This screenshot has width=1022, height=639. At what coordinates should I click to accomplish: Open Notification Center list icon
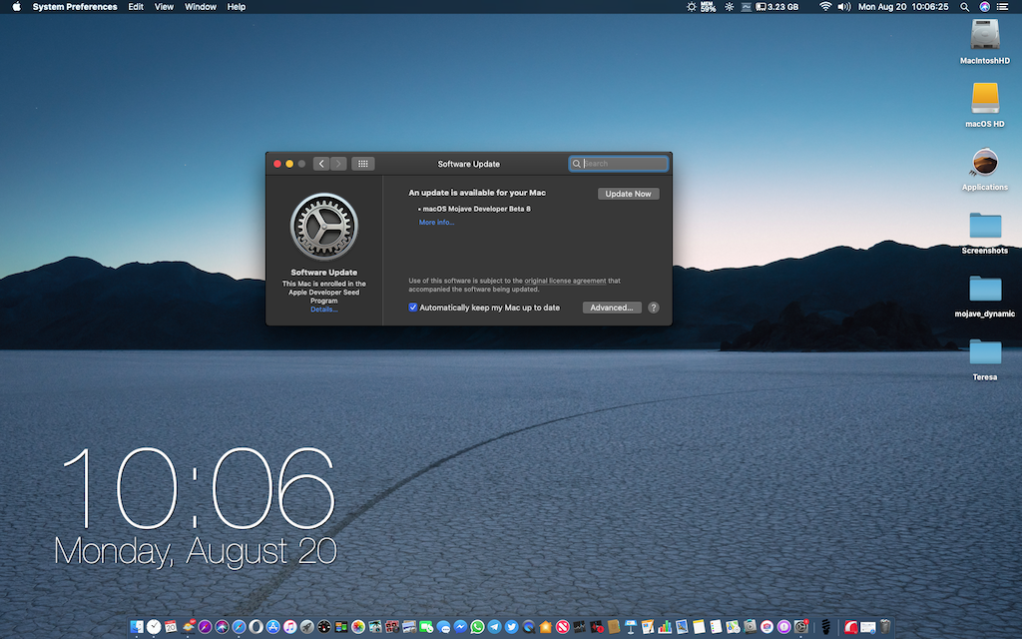tap(1002, 7)
